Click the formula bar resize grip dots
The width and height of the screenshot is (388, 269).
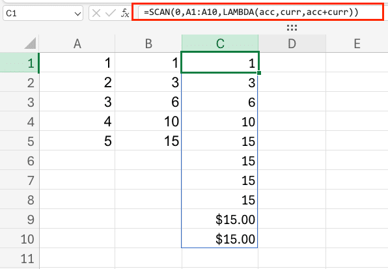pos(292,28)
